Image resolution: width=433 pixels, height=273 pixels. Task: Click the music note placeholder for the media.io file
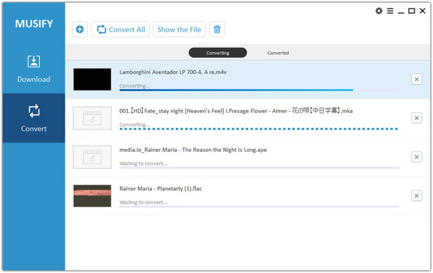(x=92, y=157)
